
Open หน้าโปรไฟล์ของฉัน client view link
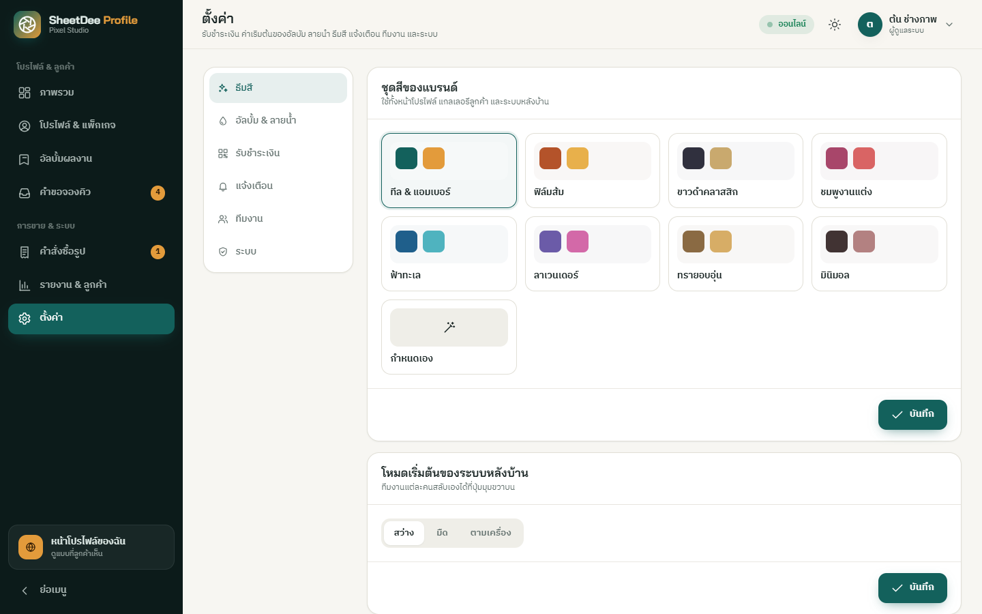tap(91, 547)
